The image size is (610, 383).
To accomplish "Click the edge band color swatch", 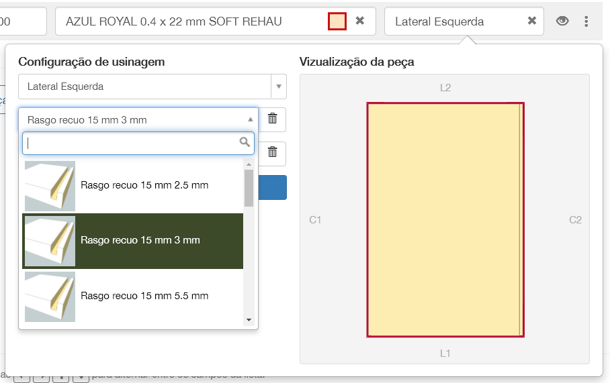I will [x=337, y=21].
